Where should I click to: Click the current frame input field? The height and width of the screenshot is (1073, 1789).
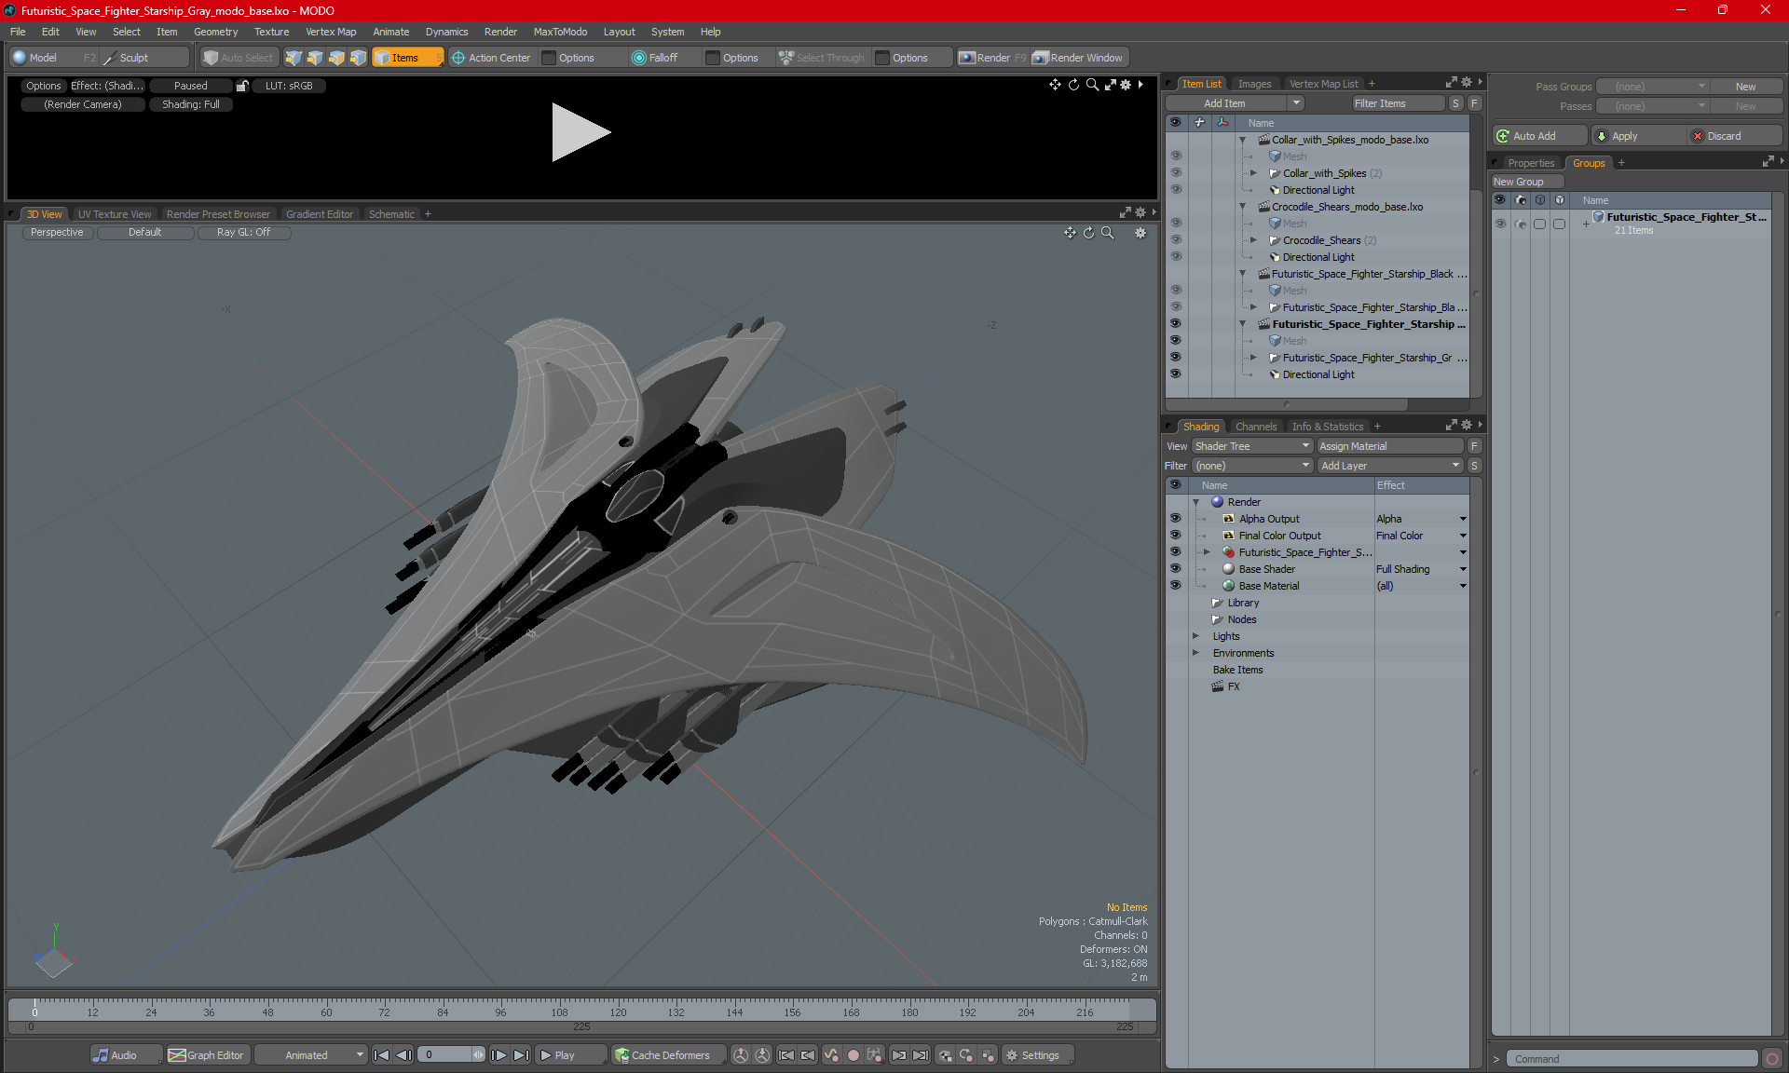[446, 1055]
